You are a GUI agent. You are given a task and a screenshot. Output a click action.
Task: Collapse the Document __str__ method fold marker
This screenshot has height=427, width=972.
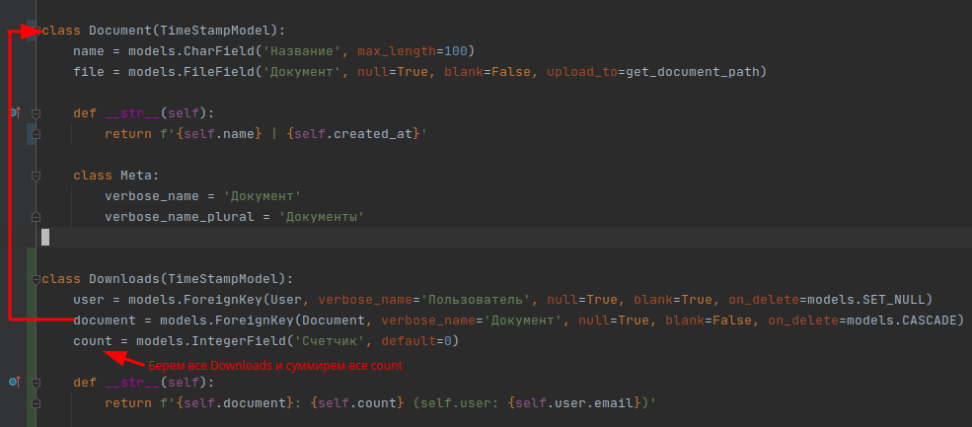[x=36, y=113]
